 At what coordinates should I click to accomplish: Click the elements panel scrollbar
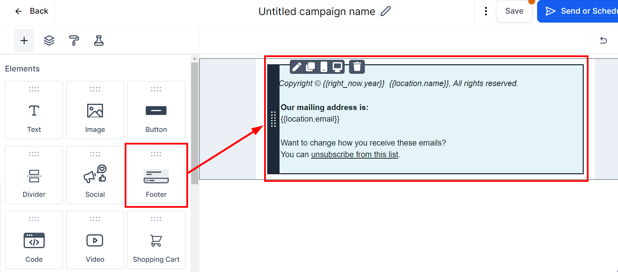click(x=195, y=123)
